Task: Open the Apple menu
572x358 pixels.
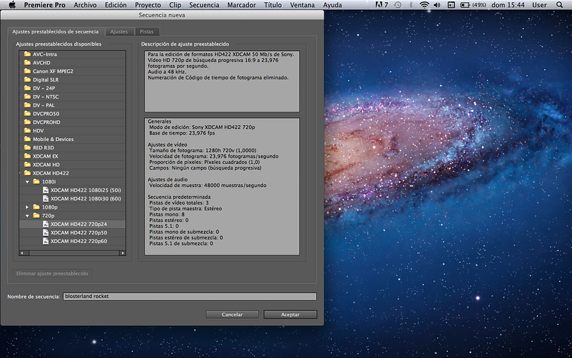Action: coord(12,5)
